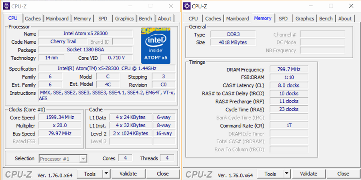Image resolution: width=361 pixels, height=180 pixels.
Task: Click Cores count field
Action: [x=126, y=158]
